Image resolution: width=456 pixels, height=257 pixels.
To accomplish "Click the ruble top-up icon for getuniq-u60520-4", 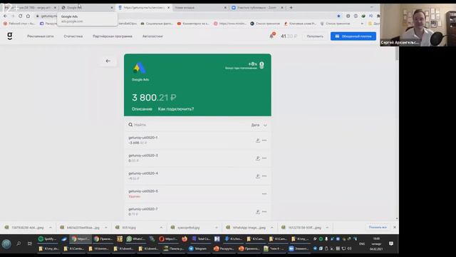I will tap(258, 176).
